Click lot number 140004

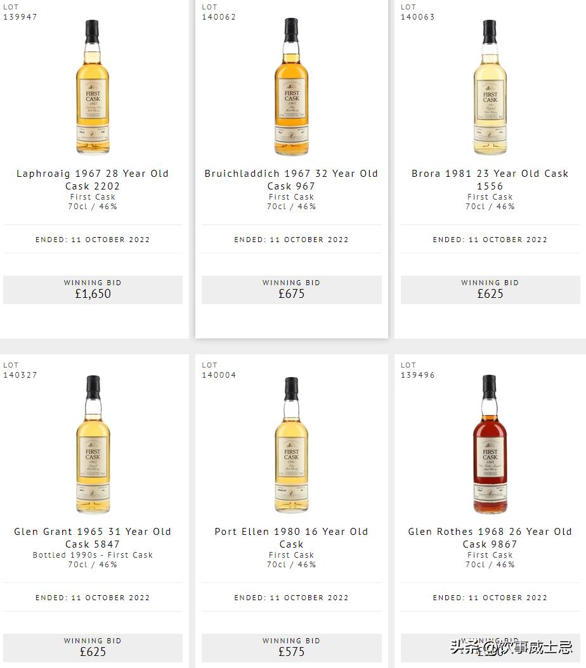[219, 375]
